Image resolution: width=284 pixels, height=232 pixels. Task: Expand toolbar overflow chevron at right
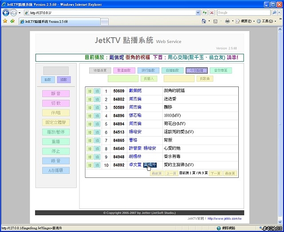click(x=280, y=19)
